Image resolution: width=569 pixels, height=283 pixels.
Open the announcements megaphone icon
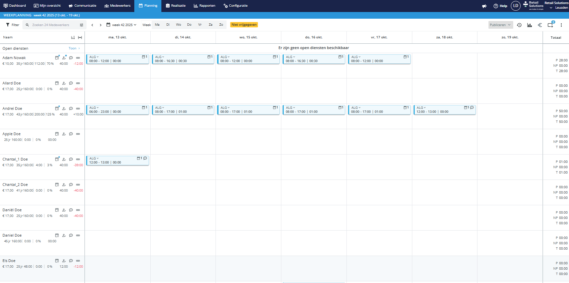pos(484,6)
